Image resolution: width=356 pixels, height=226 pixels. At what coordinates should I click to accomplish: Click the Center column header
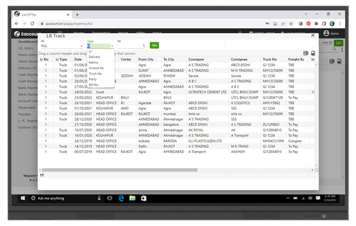tap(126, 59)
